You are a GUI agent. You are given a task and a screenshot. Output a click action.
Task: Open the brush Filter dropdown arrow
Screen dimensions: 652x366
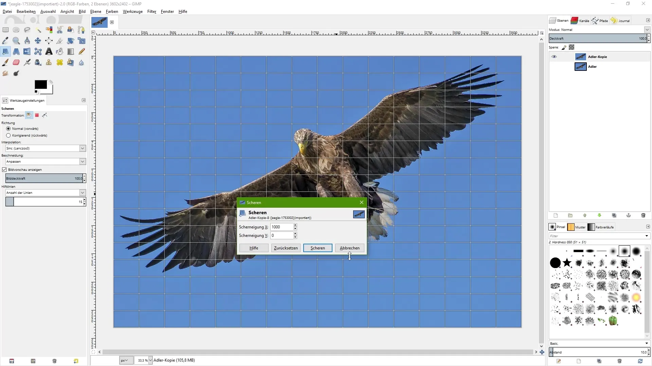[647, 236]
